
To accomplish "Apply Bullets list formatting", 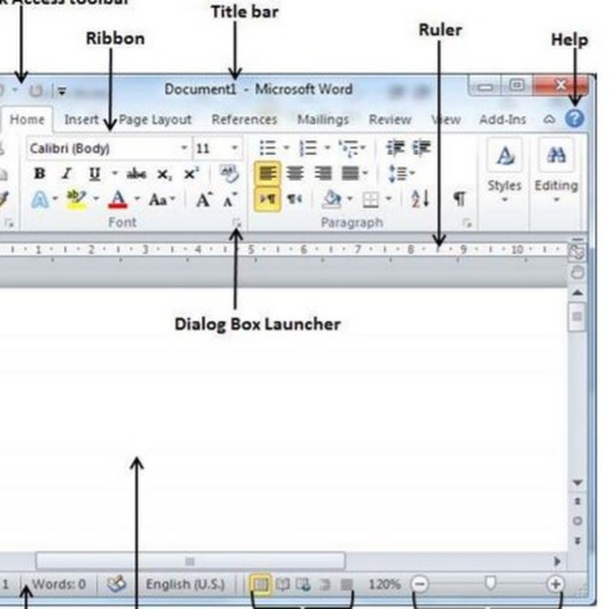I will [x=268, y=148].
